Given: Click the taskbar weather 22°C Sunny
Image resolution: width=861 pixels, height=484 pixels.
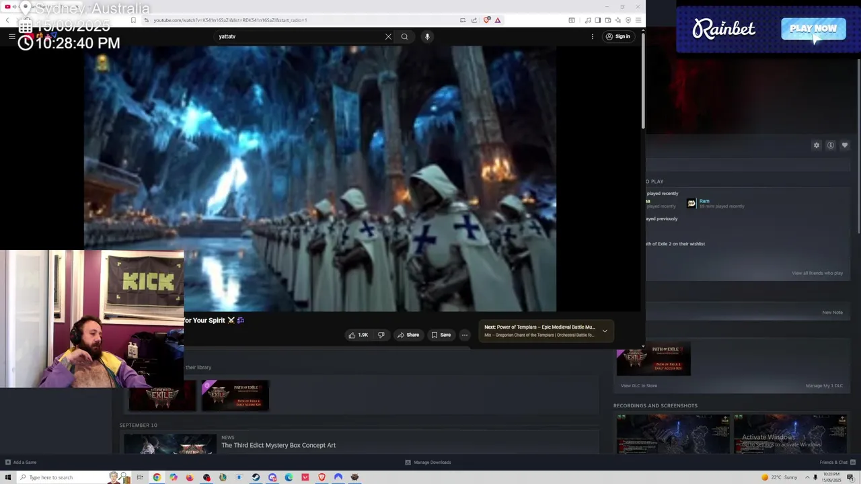Looking at the screenshot, I should tap(779, 477).
